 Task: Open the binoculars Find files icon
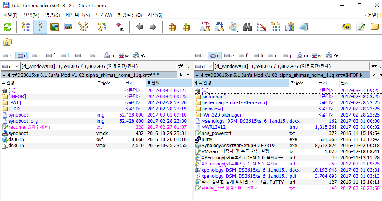pyautogui.click(x=247, y=27)
